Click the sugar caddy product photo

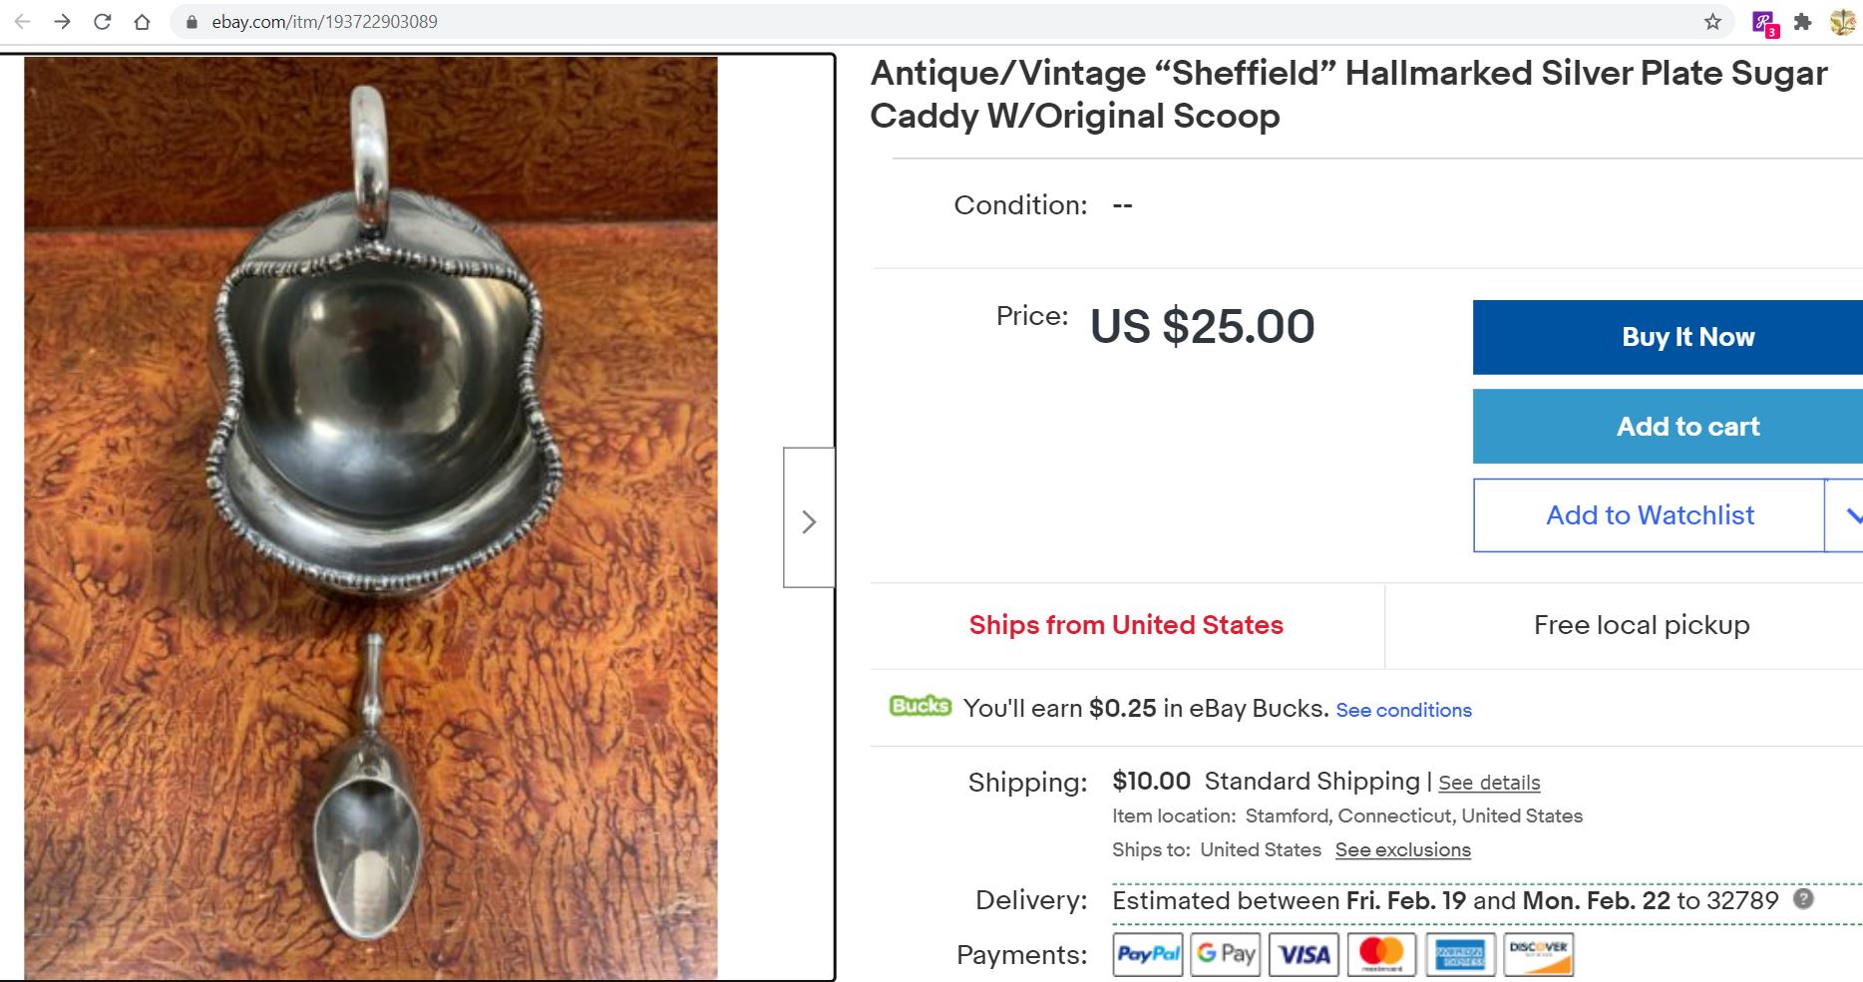point(371,517)
